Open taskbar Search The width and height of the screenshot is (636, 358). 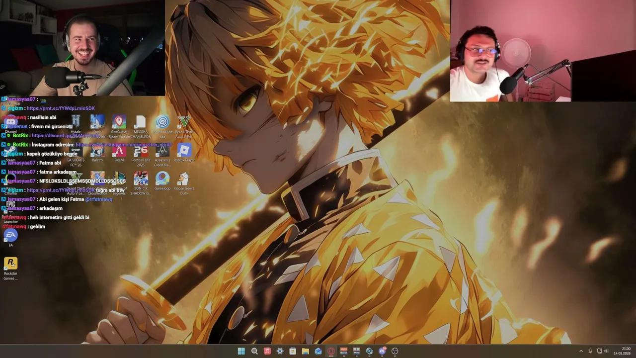click(254, 351)
